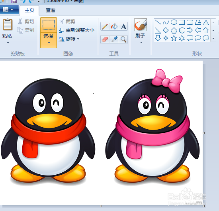Click the canvas bottom-edge resize handle

(x=101, y=206)
